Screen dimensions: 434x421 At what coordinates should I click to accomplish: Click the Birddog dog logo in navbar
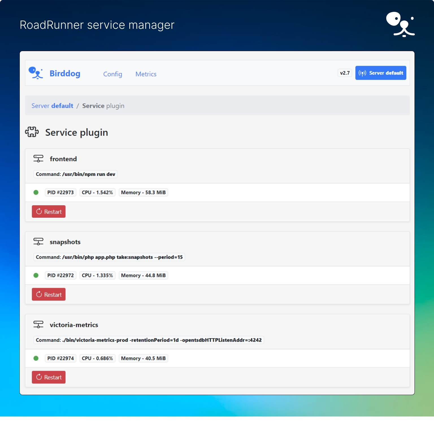(x=36, y=73)
